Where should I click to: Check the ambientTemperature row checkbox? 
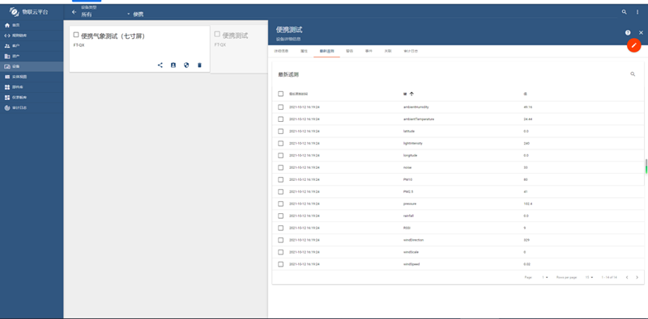click(280, 119)
